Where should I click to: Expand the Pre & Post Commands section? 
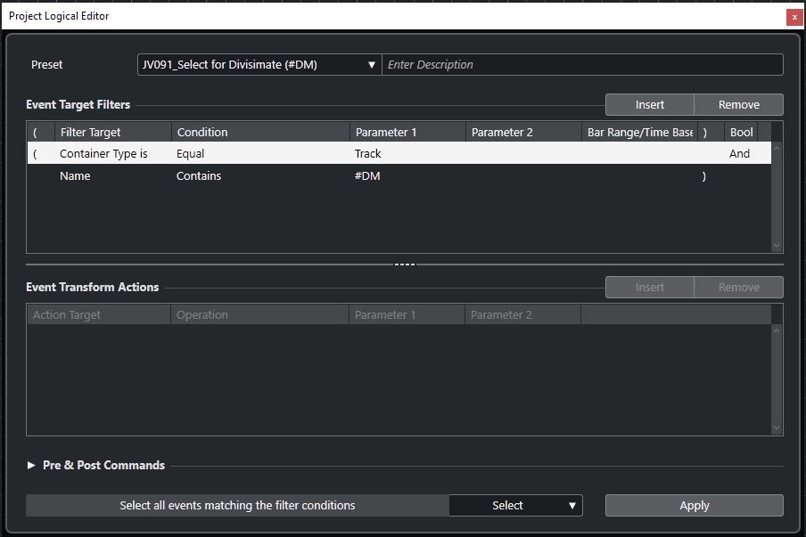pos(31,465)
